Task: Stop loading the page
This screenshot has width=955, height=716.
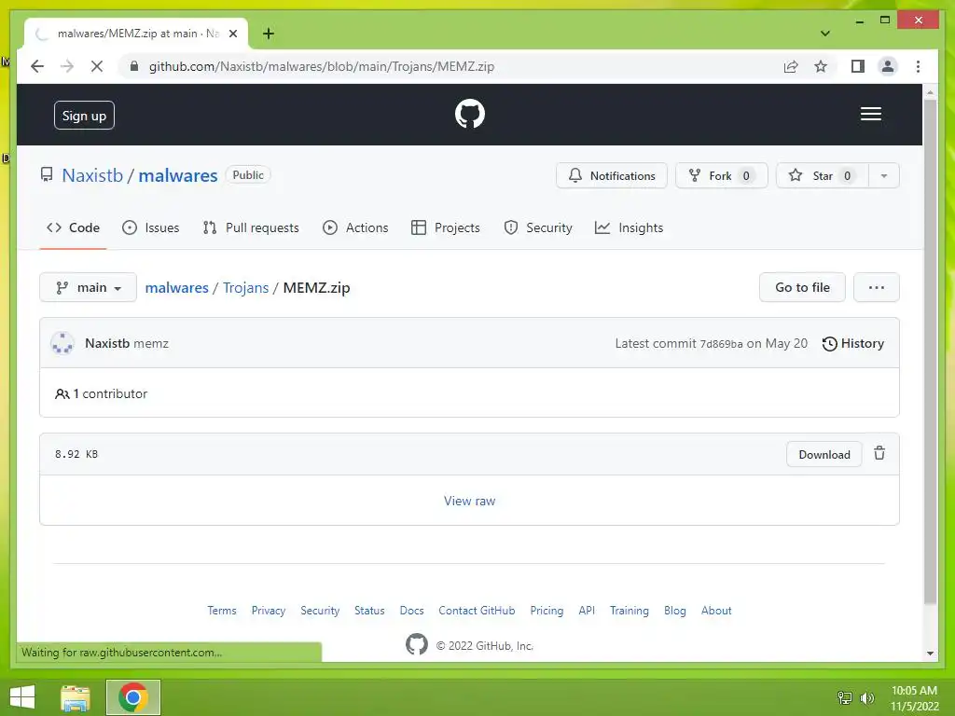Action: 97,66
